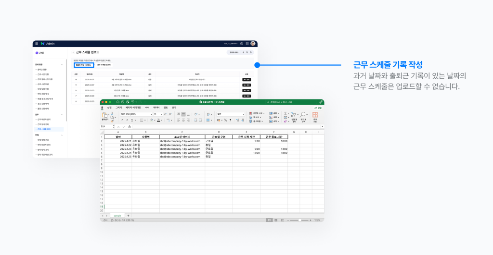Click the font color swatch in Excel
Image resolution: width=493 pixels, height=255 pixels.
[158, 120]
